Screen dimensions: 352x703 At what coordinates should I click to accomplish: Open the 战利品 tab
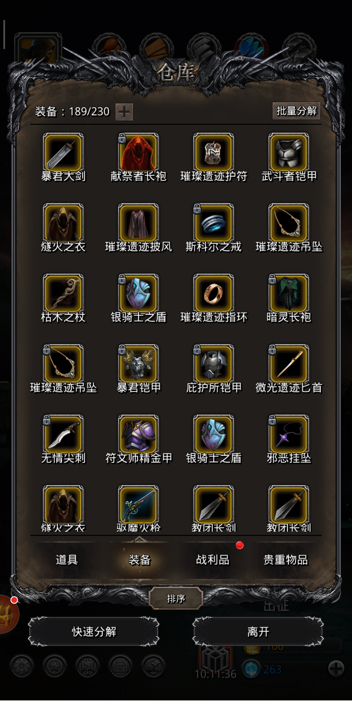[213, 560]
